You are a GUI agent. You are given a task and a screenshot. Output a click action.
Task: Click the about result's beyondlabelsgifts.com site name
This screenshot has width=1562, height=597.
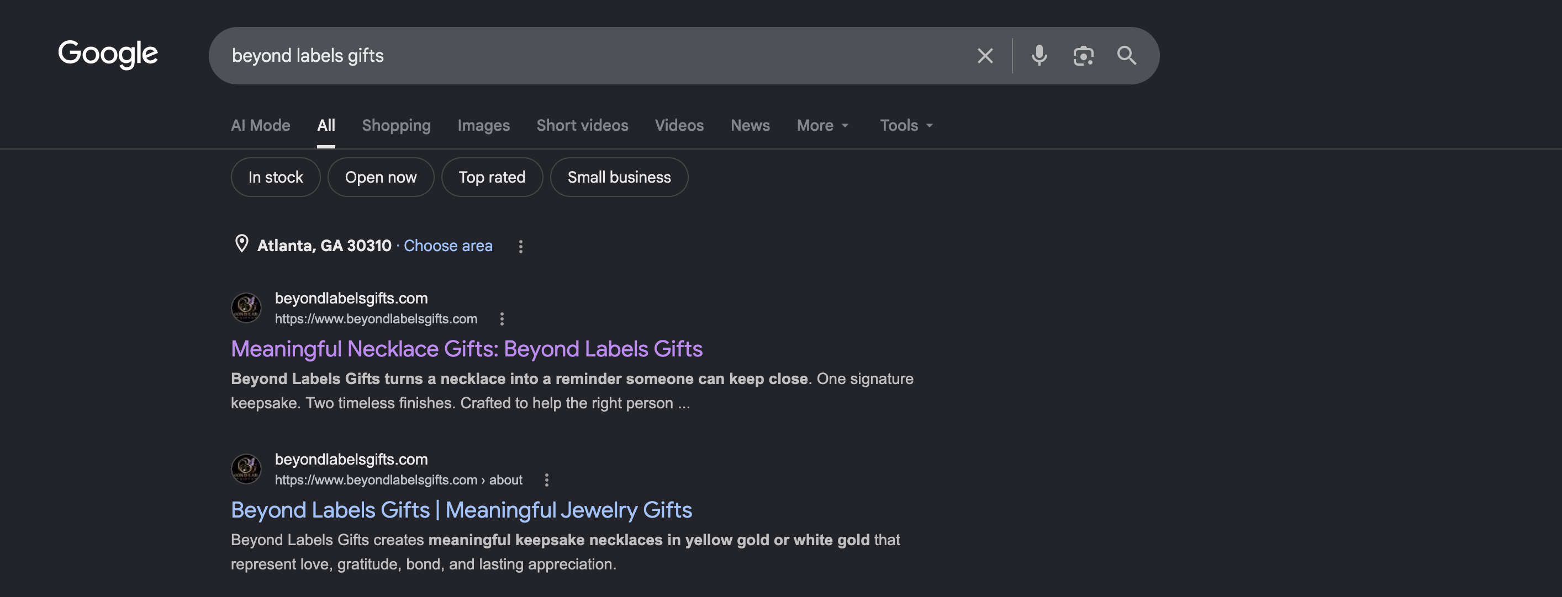[351, 460]
